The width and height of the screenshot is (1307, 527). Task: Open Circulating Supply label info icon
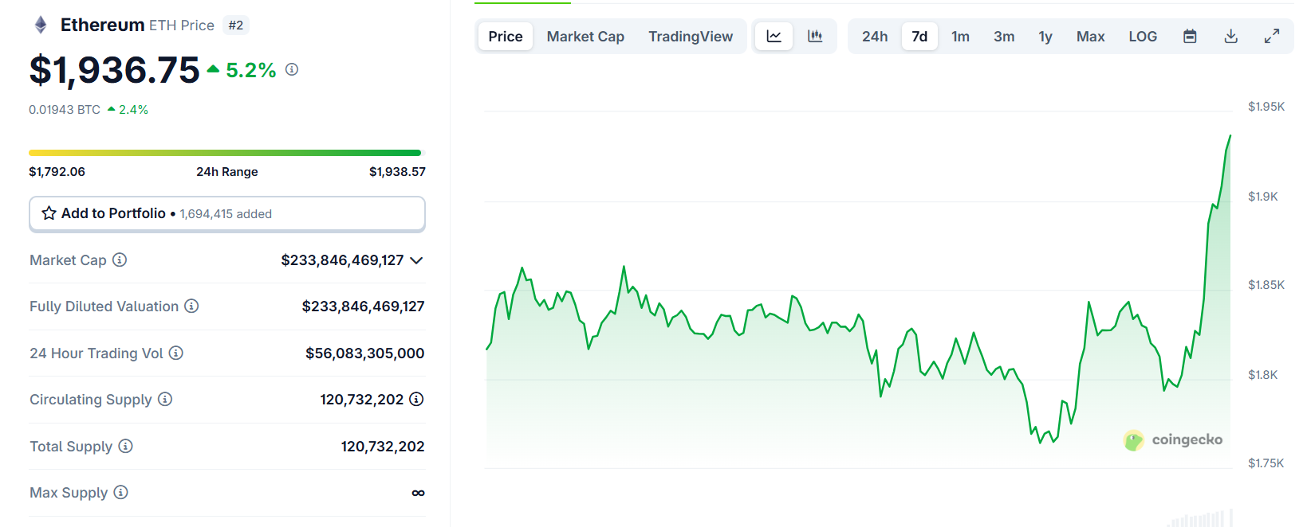[x=165, y=399]
